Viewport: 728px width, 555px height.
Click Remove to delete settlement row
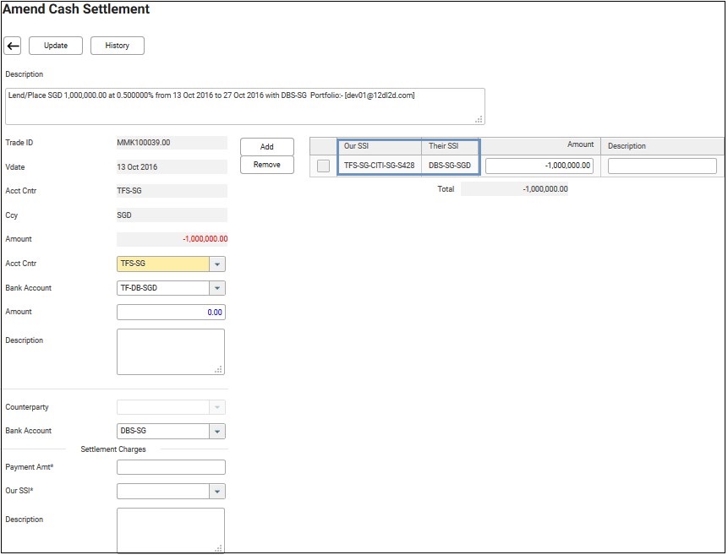266,165
